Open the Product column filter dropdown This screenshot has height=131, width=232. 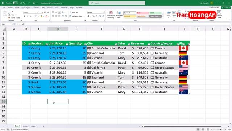point(47,44)
